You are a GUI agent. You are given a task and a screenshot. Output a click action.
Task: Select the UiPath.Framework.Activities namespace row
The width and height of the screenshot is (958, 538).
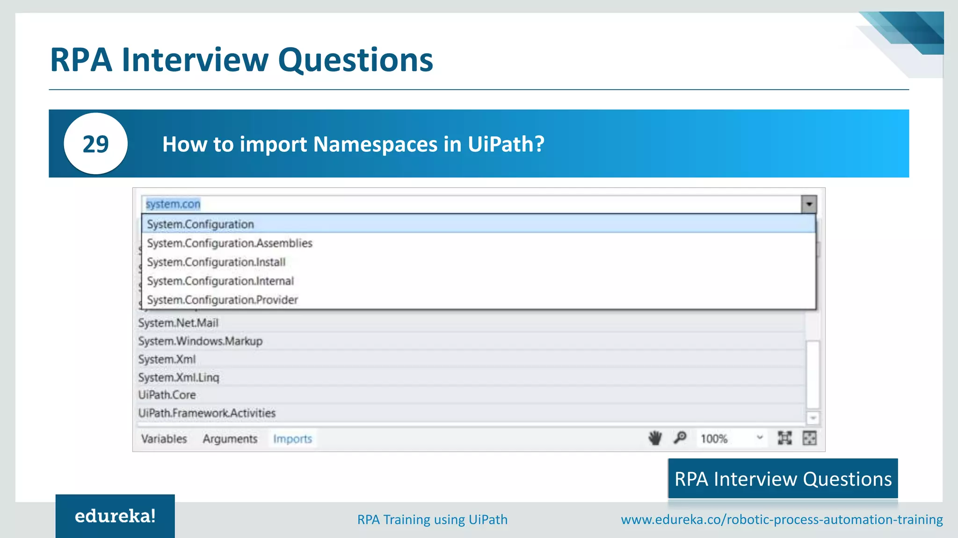[471, 413]
